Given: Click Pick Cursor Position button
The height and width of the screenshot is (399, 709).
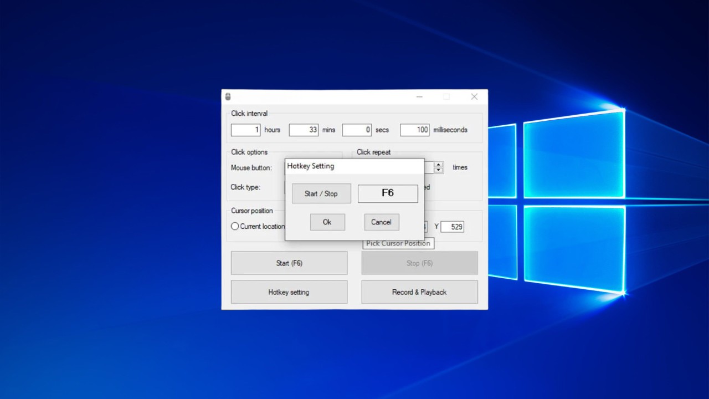Looking at the screenshot, I should [398, 243].
